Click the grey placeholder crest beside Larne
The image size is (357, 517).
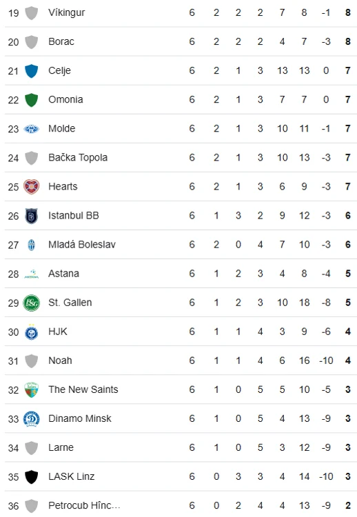[31, 448]
